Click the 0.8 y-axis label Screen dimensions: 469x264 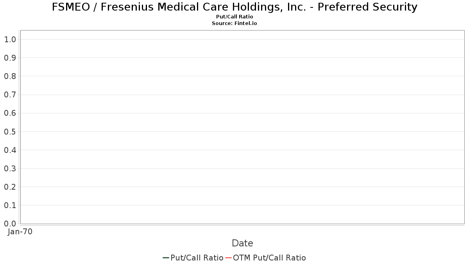[10, 76]
